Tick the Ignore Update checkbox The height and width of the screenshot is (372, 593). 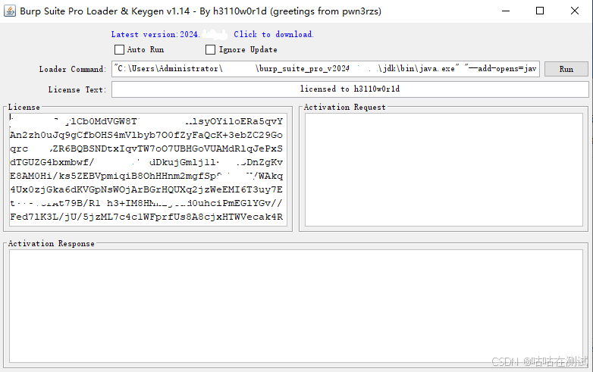[210, 49]
